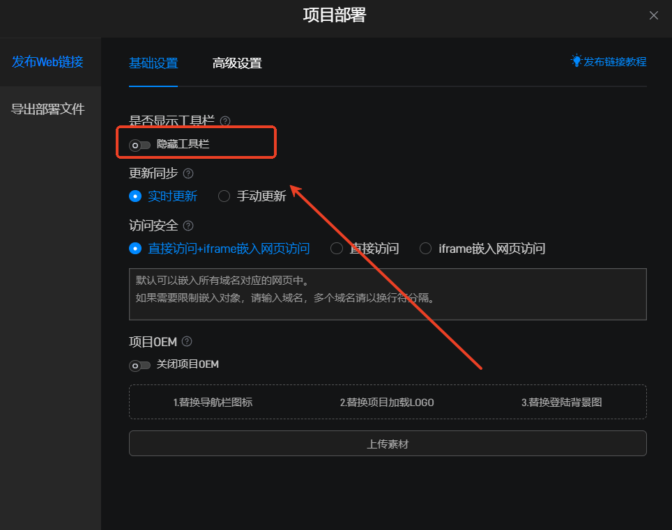Click the 上传素材 button
Screen dimensions: 672x530
[388, 444]
